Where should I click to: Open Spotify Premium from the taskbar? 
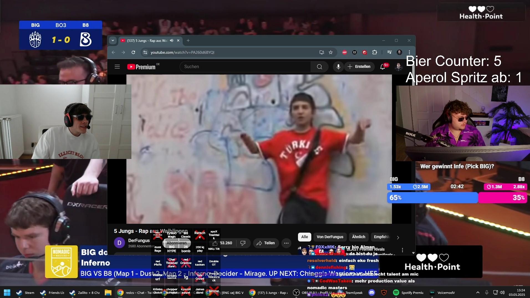408,292
